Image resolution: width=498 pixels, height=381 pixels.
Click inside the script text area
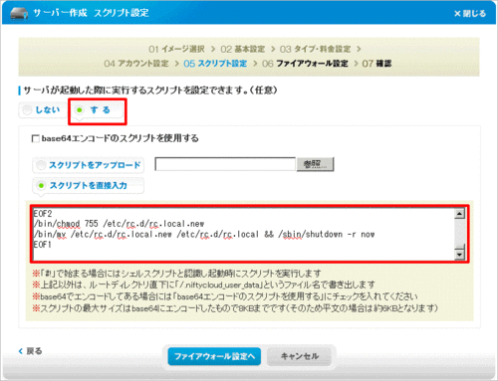(243, 234)
